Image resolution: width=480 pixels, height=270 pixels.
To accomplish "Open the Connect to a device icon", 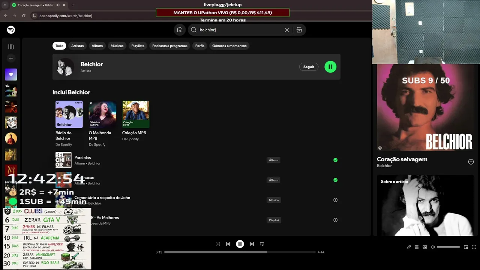I will click(425, 247).
